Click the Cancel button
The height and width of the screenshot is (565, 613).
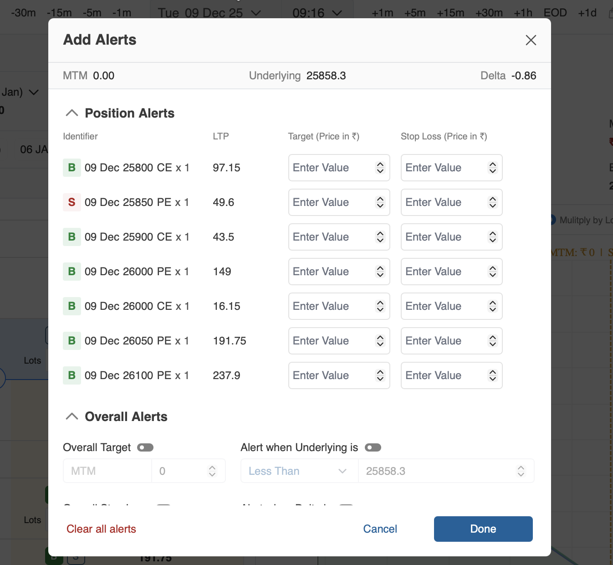coord(380,529)
